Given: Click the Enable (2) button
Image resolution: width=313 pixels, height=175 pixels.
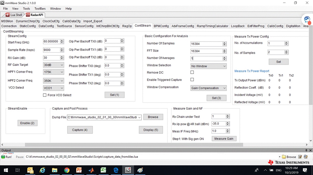Looking at the screenshot, I should coord(27,123).
